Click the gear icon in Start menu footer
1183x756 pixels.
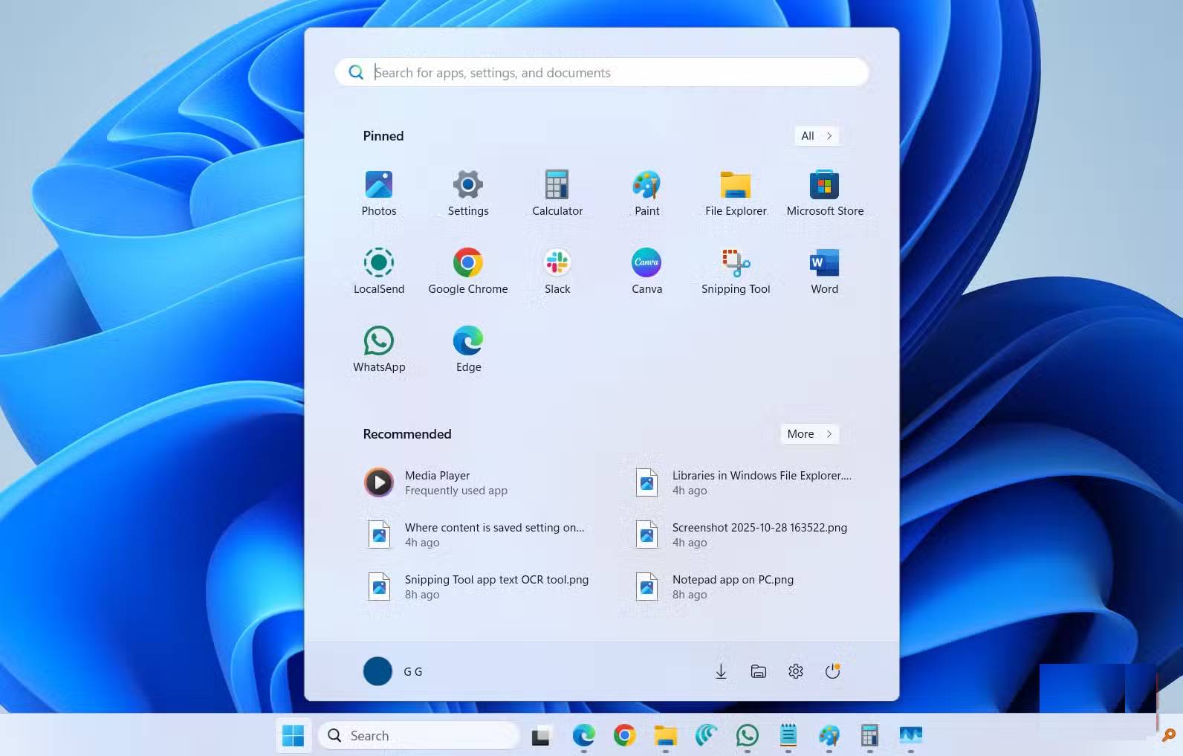point(795,671)
